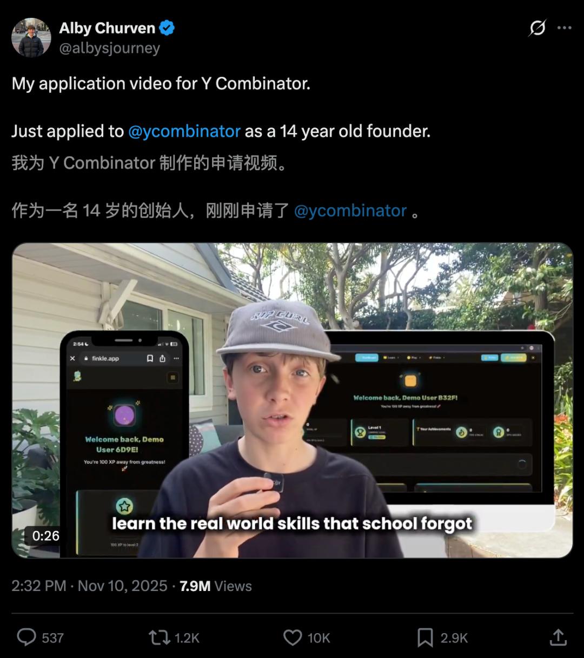Image resolution: width=584 pixels, height=658 pixels.
Task: Open the 2:32 PM Nov 10, 2025 timestamp
Action: [90, 586]
